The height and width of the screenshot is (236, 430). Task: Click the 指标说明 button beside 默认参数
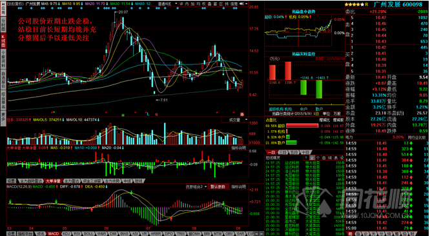[x=238, y=187]
